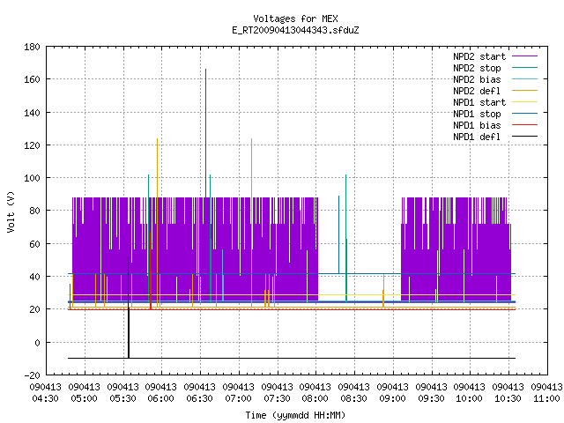564x423 pixels.
Task: Click the x-axis tick label 10:30
Action: point(508,398)
